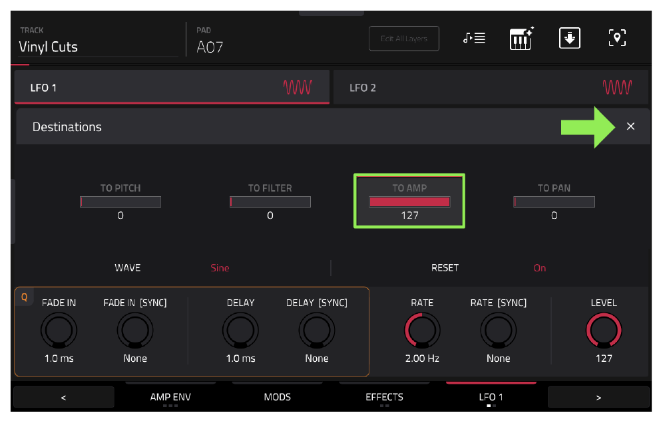
Task: Select the Level knob
Action: pyautogui.click(x=604, y=331)
